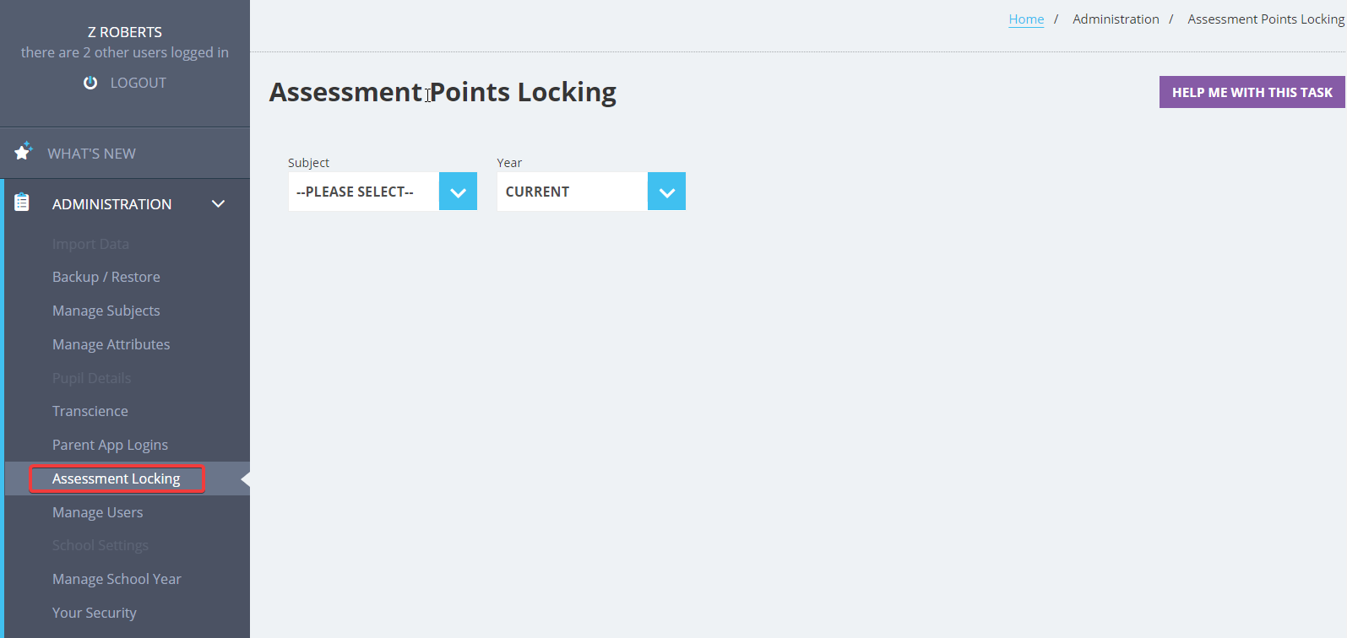This screenshot has height=638, width=1347.
Task: Click the Z ROBERTS user name
Action: coord(123,31)
